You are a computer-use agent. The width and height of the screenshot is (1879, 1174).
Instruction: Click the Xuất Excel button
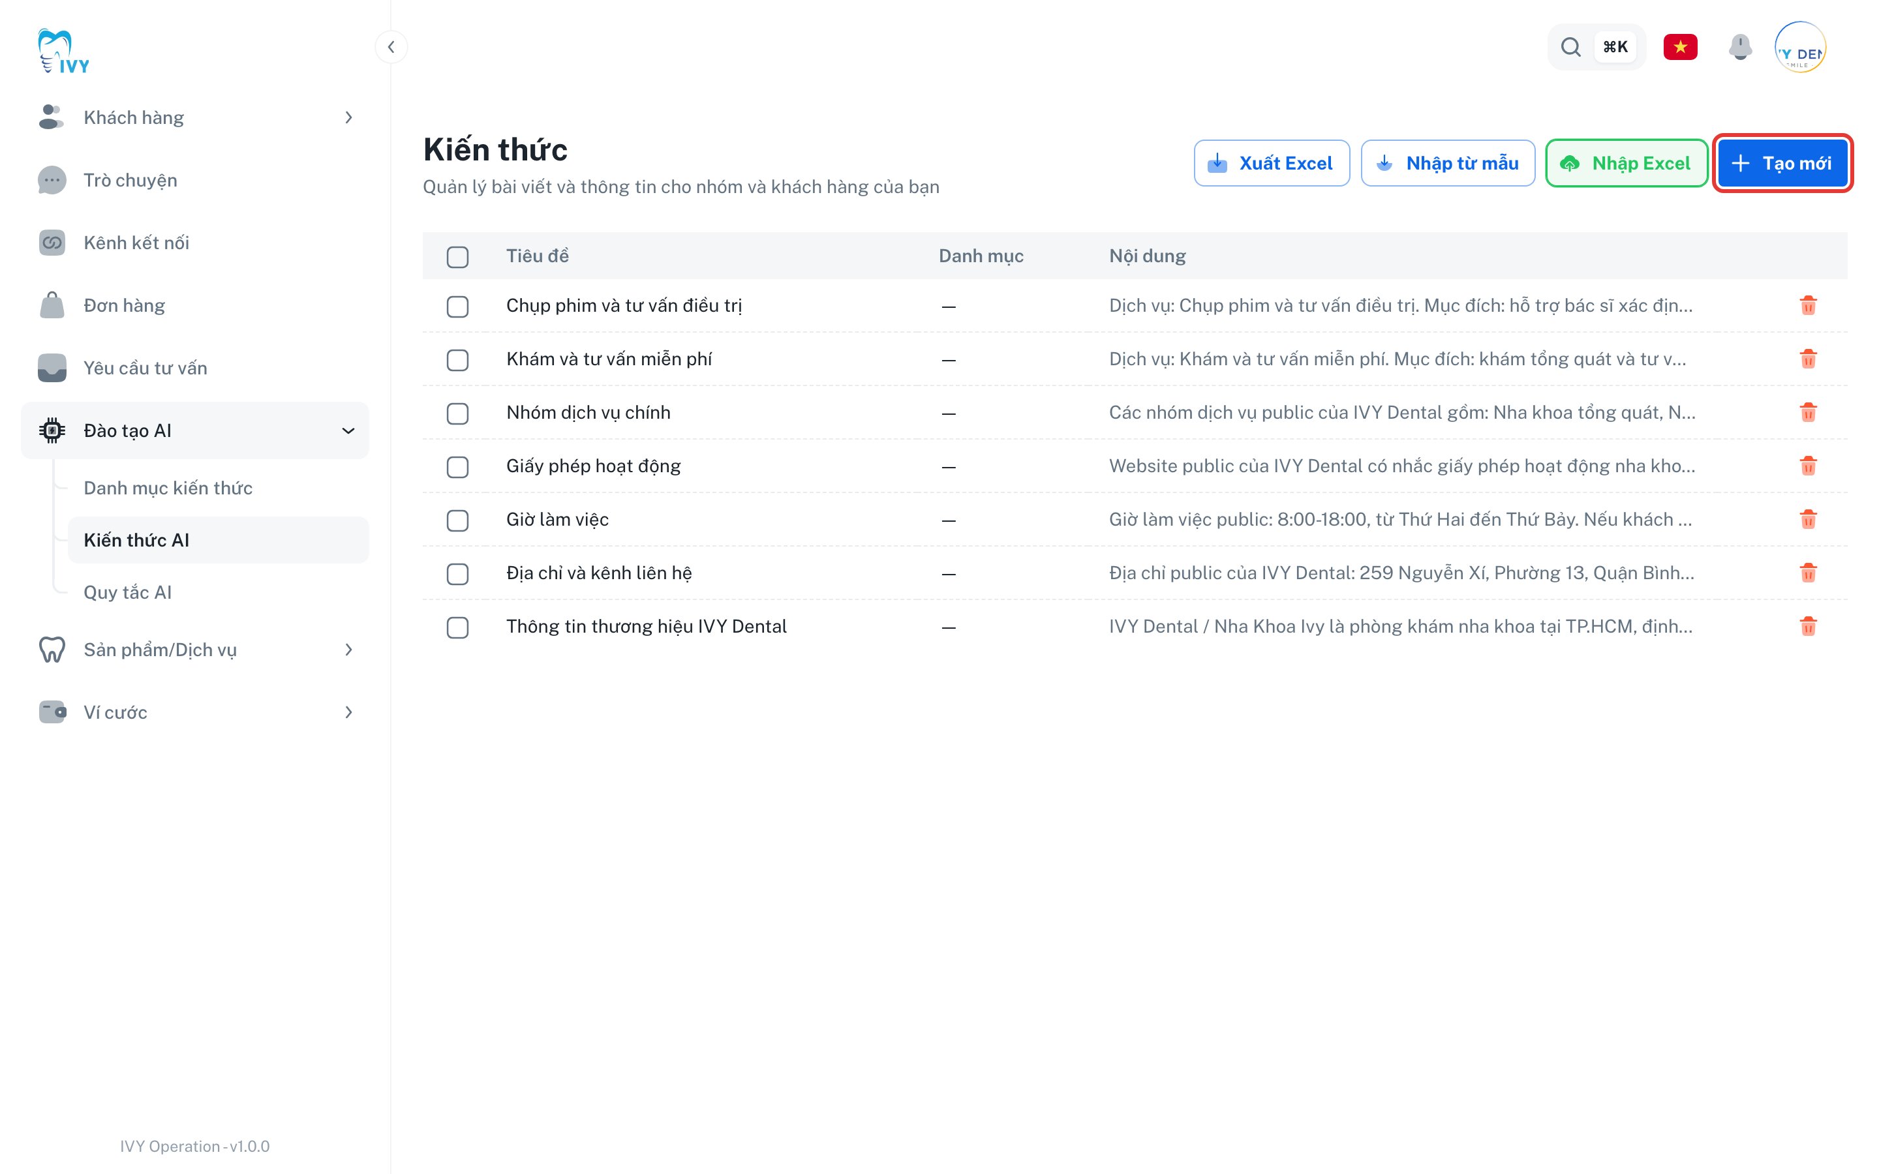(x=1271, y=163)
